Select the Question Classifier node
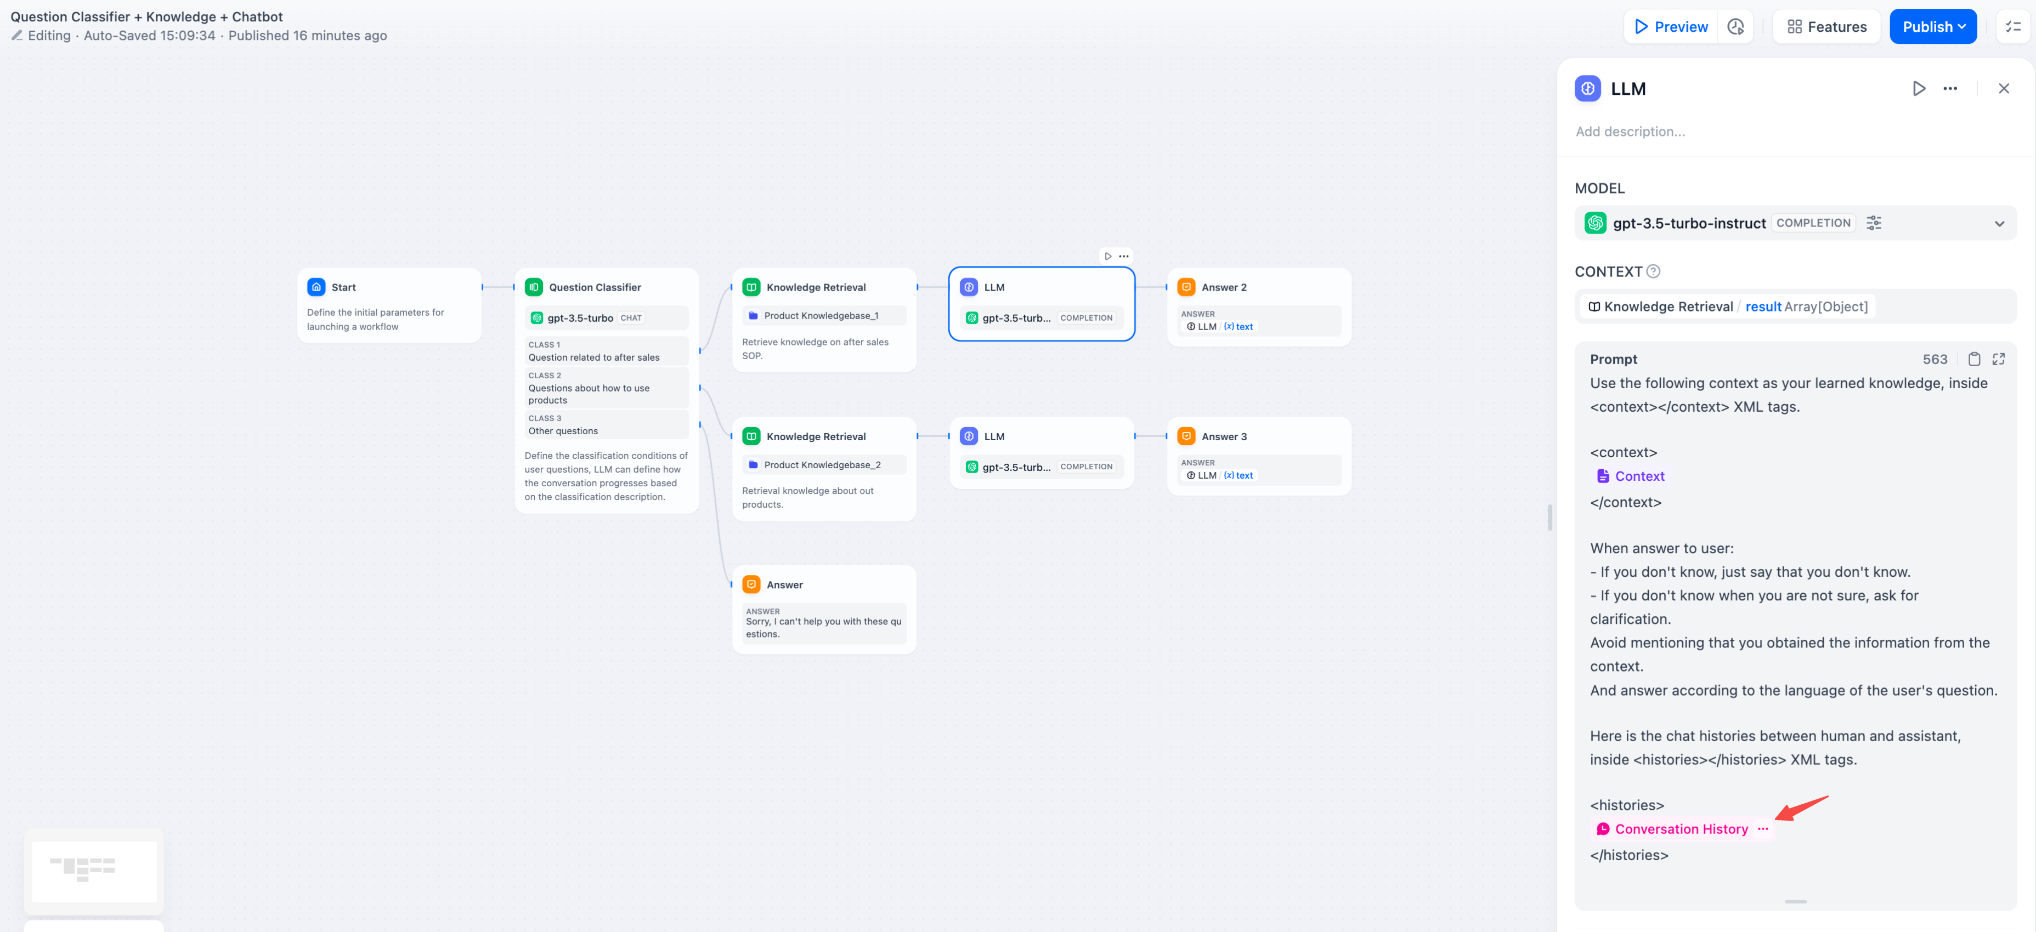This screenshot has width=2036, height=932. (595, 287)
